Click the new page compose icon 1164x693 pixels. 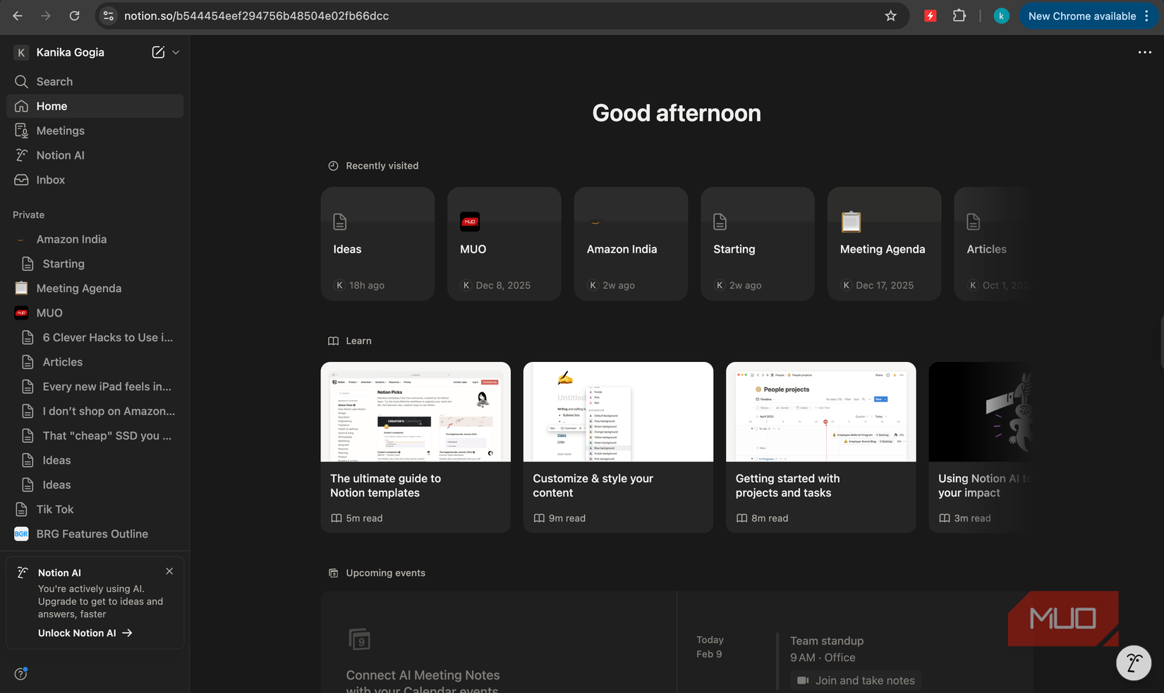(x=158, y=52)
